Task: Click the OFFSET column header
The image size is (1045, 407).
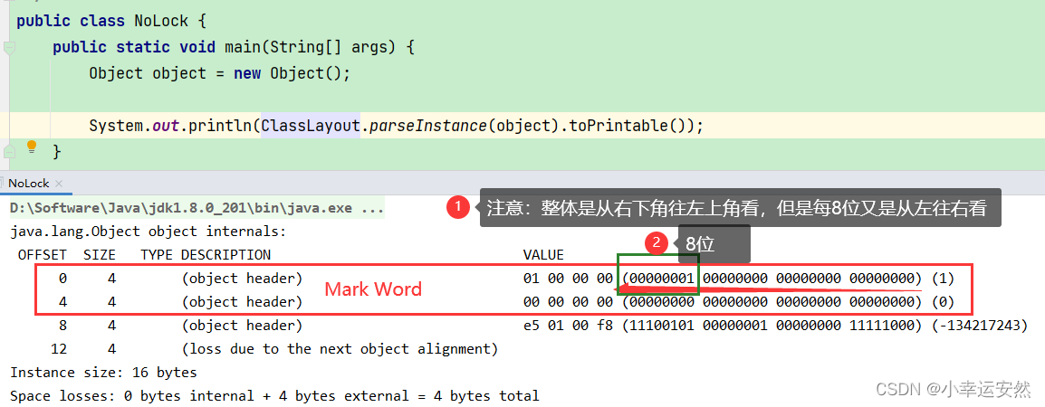Action: point(43,254)
